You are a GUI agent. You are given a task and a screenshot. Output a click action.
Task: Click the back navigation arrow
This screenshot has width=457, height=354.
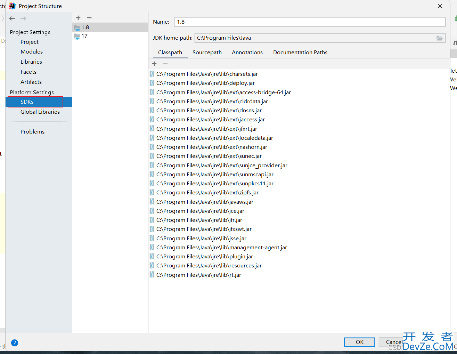coord(12,18)
